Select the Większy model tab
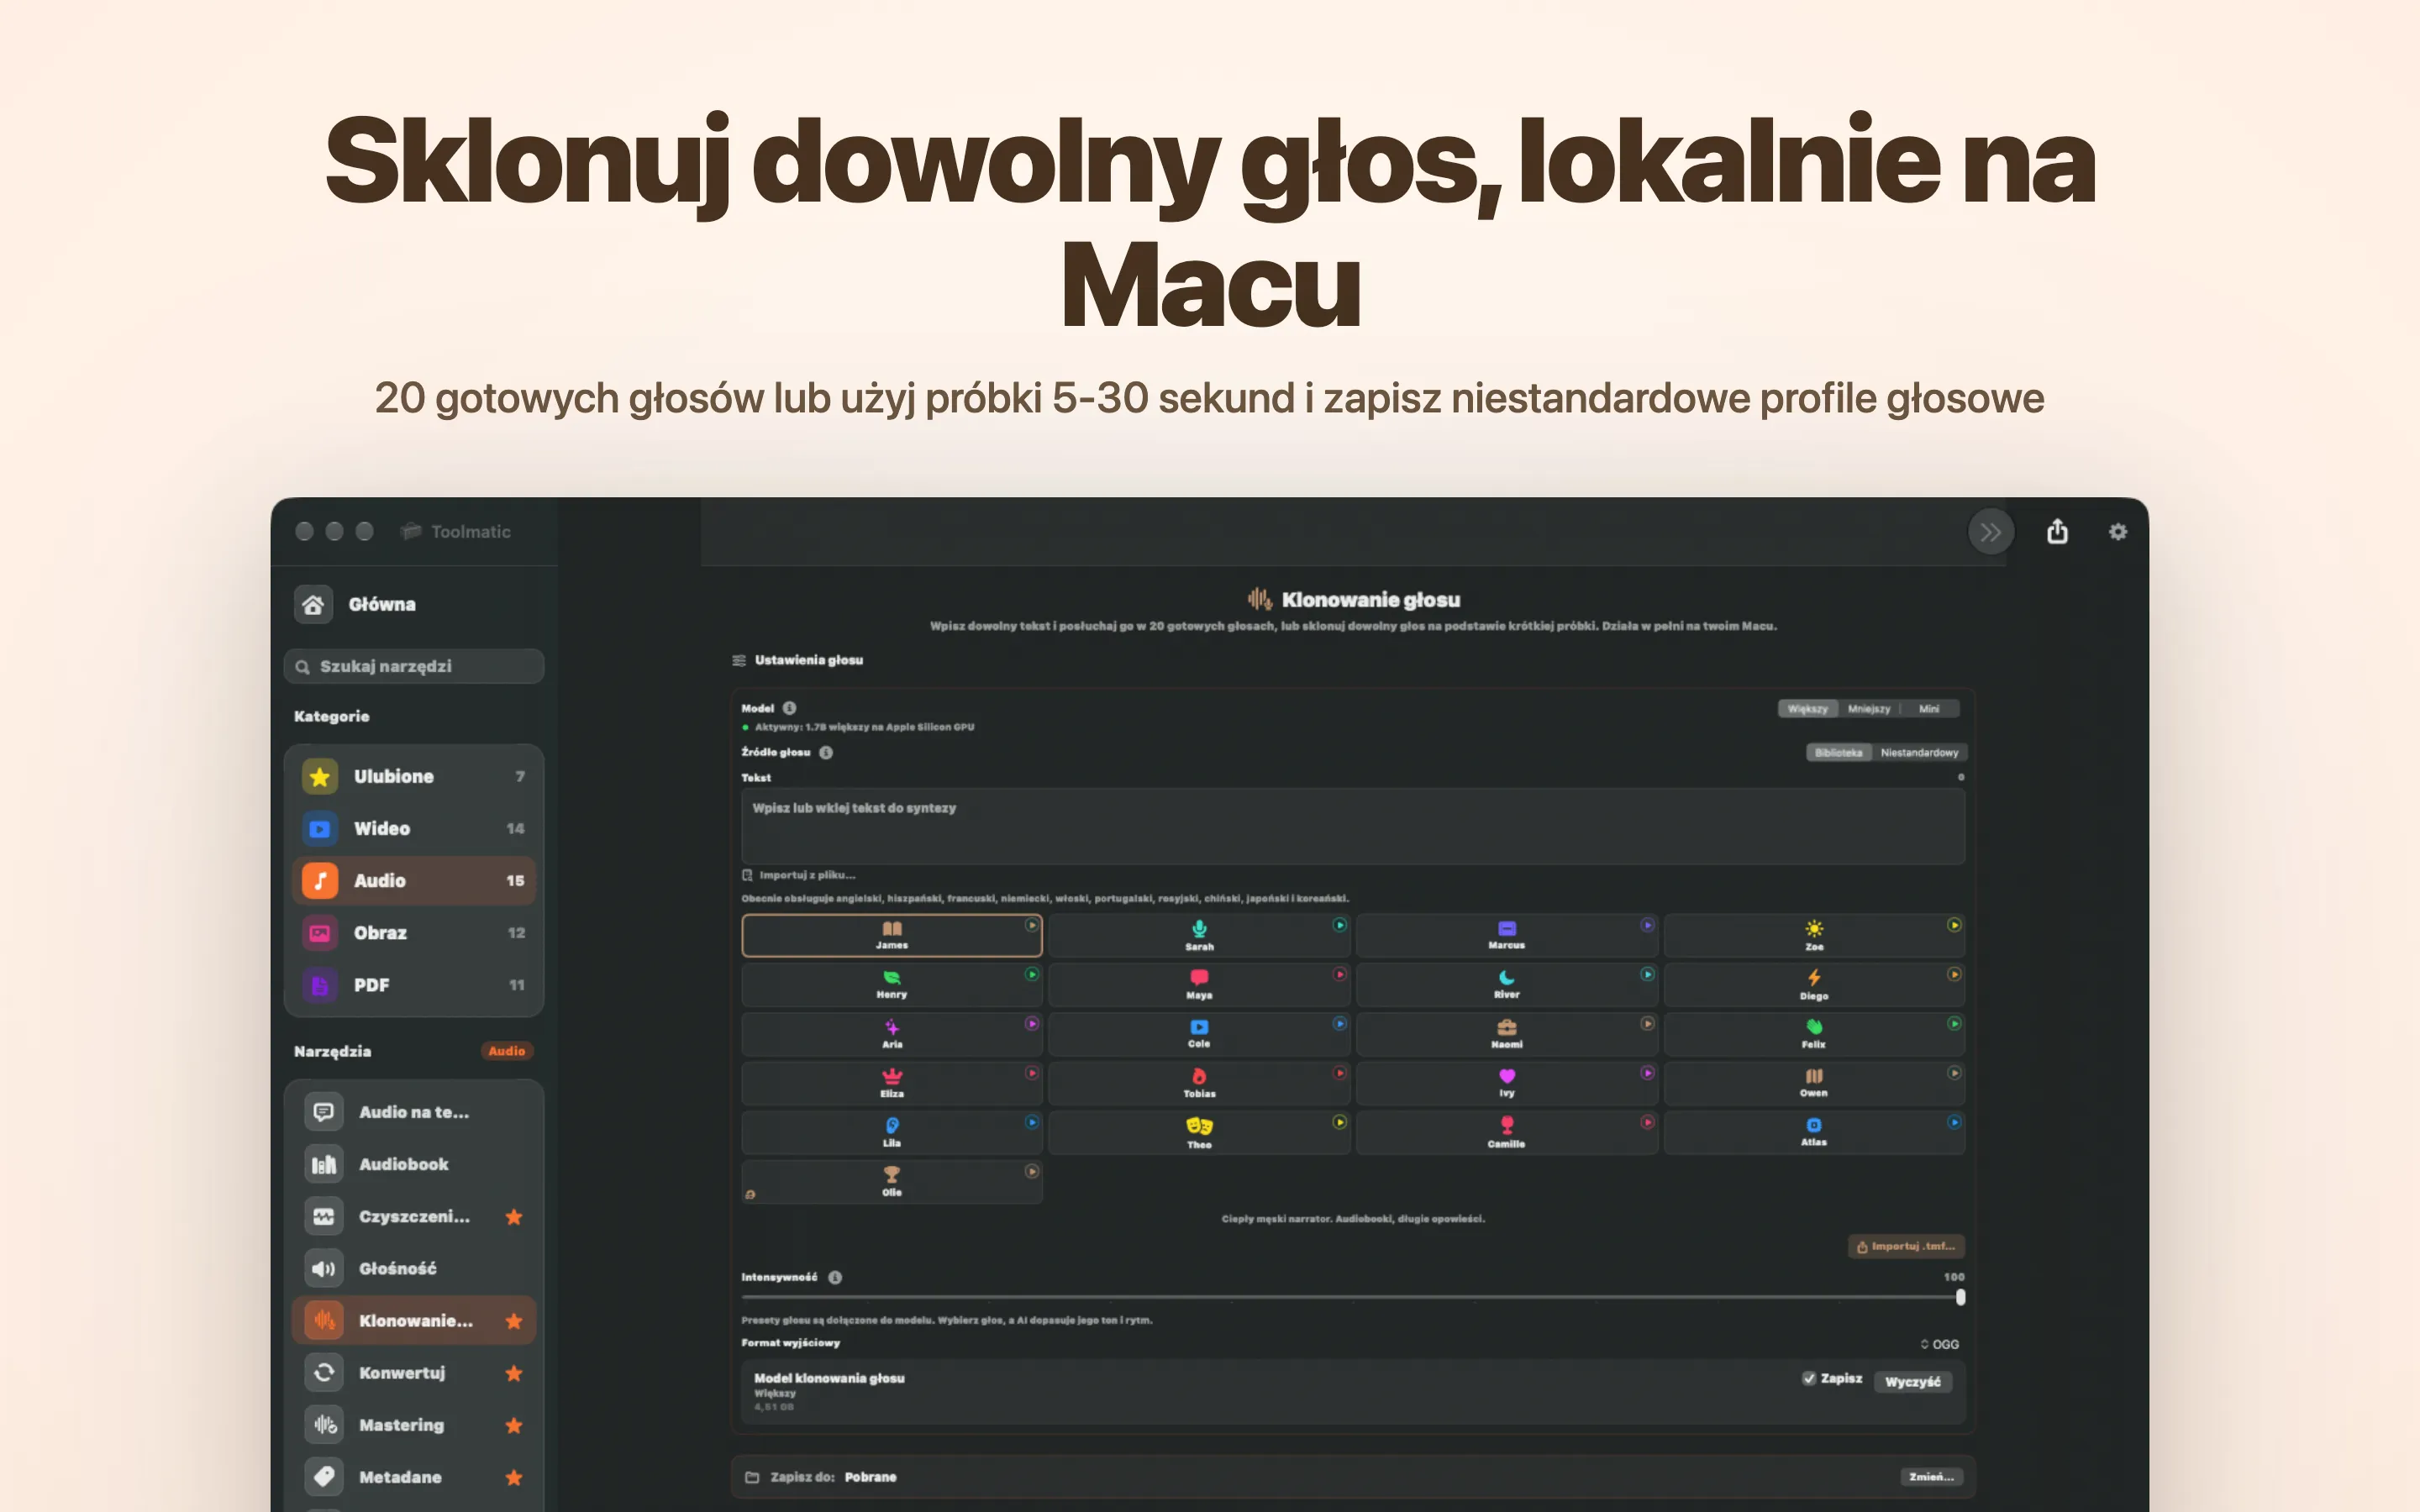This screenshot has width=2420, height=1512. tap(1807, 709)
